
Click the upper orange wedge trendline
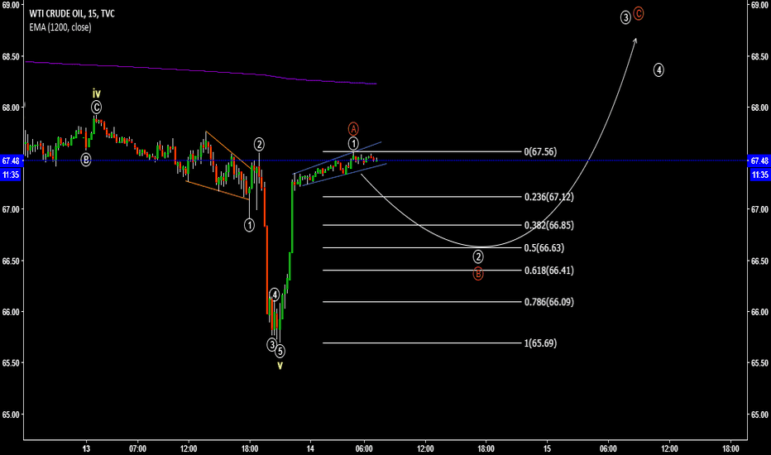pyautogui.click(x=228, y=149)
